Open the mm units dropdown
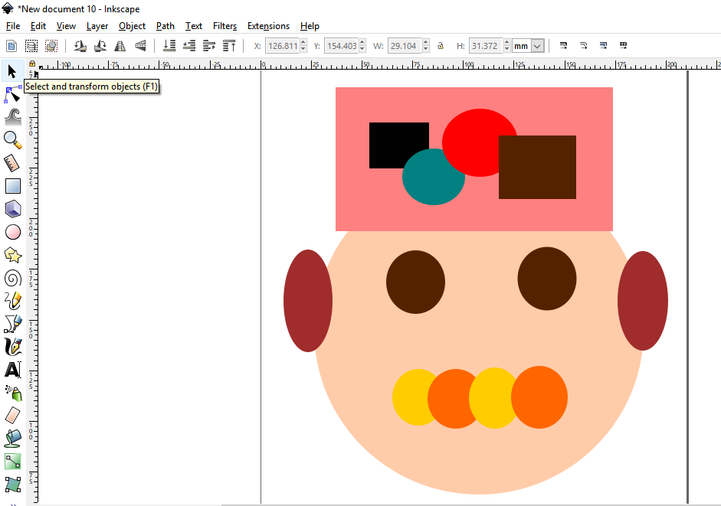 click(537, 46)
